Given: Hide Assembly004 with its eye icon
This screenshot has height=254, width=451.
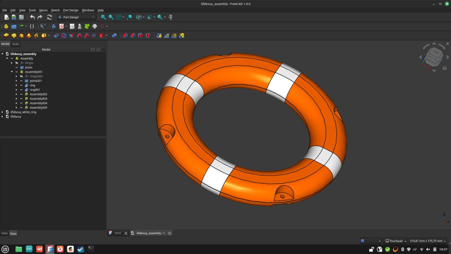Looking at the screenshot, I should 21,103.
